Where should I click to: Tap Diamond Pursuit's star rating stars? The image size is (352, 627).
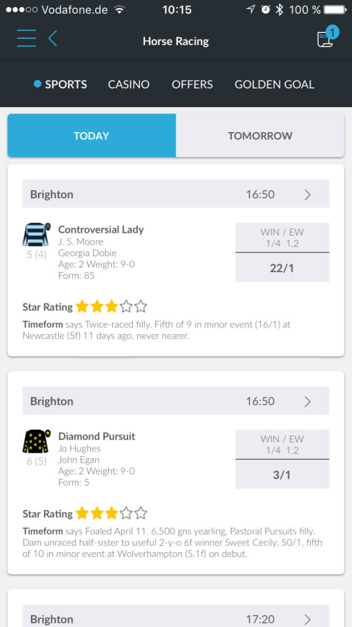tap(111, 513)
